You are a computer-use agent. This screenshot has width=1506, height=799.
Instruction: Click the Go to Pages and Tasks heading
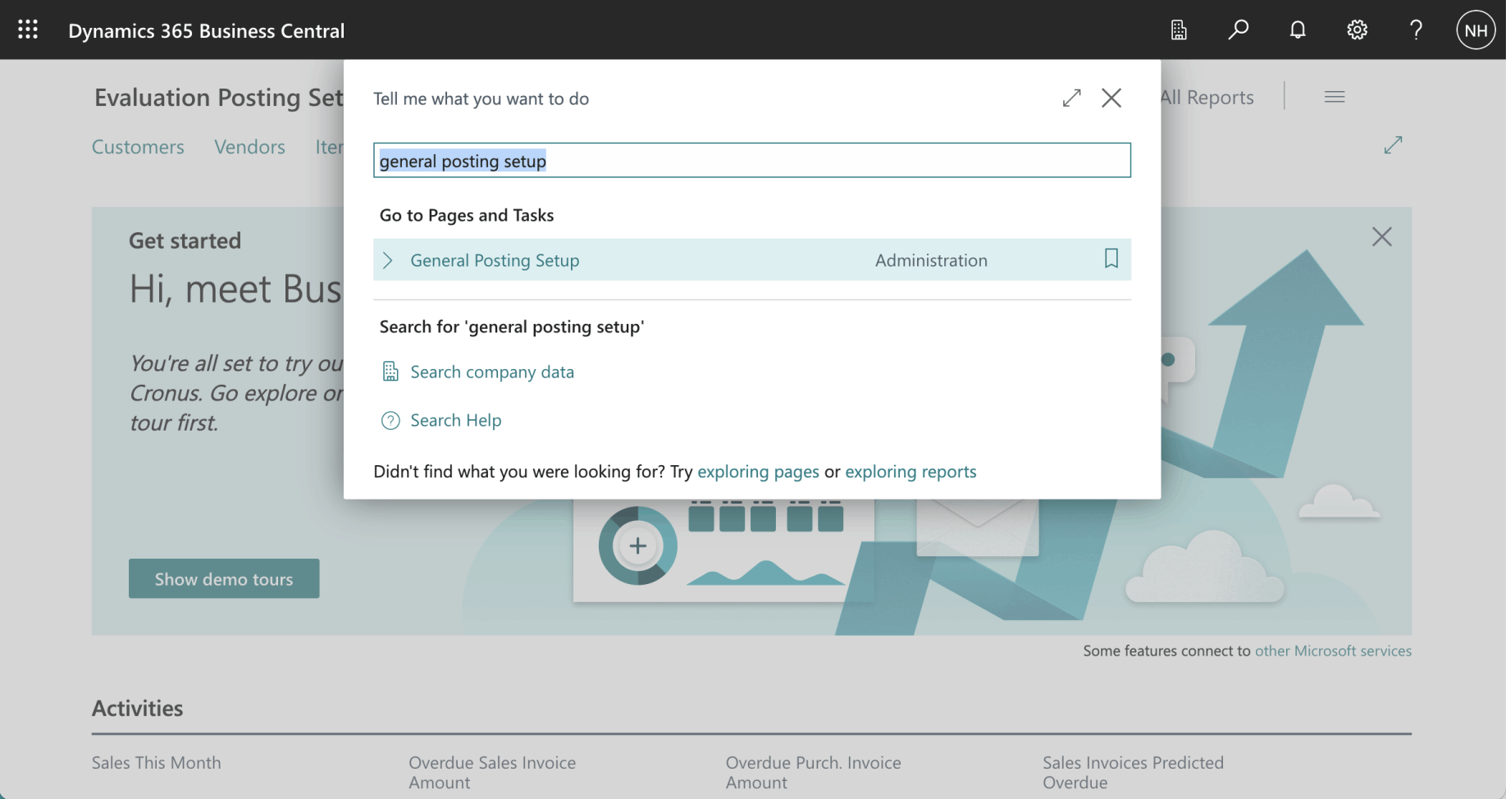[x=467, y=215]
